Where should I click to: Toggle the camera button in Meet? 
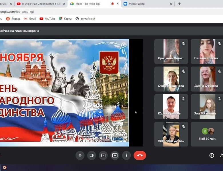[91, 155]
